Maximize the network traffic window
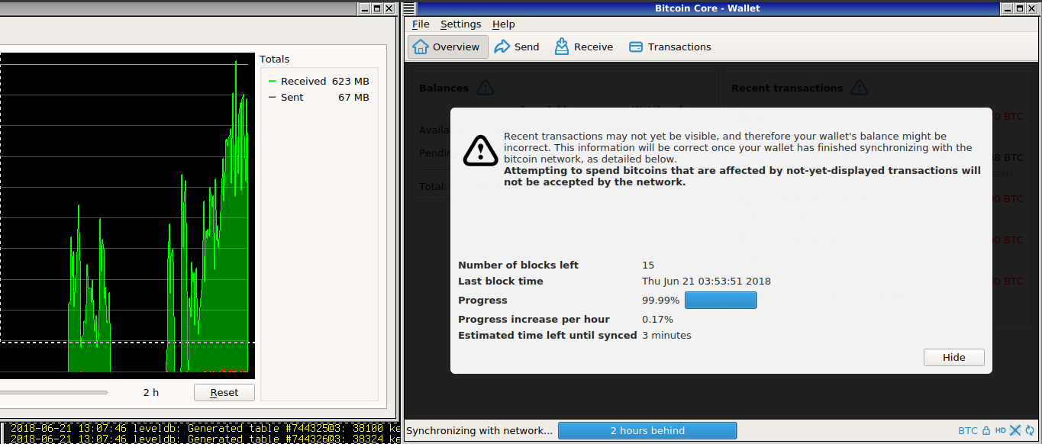This screenshot has width=1042, height=444. (x=377, y=8)
